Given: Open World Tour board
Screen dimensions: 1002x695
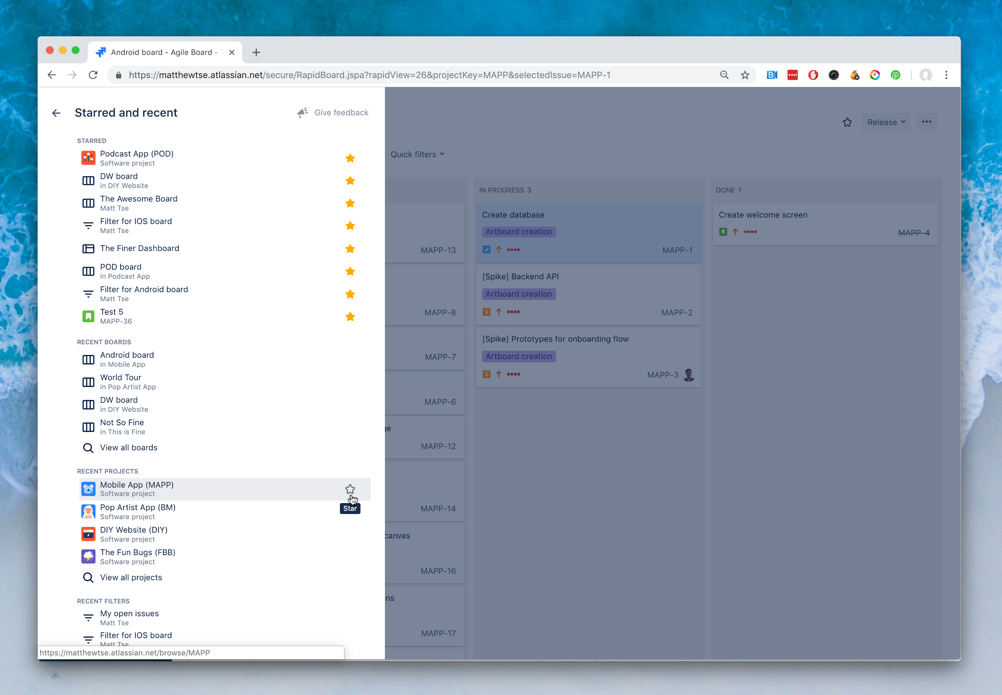Looking at the screenshot, I should pos(225,382).
